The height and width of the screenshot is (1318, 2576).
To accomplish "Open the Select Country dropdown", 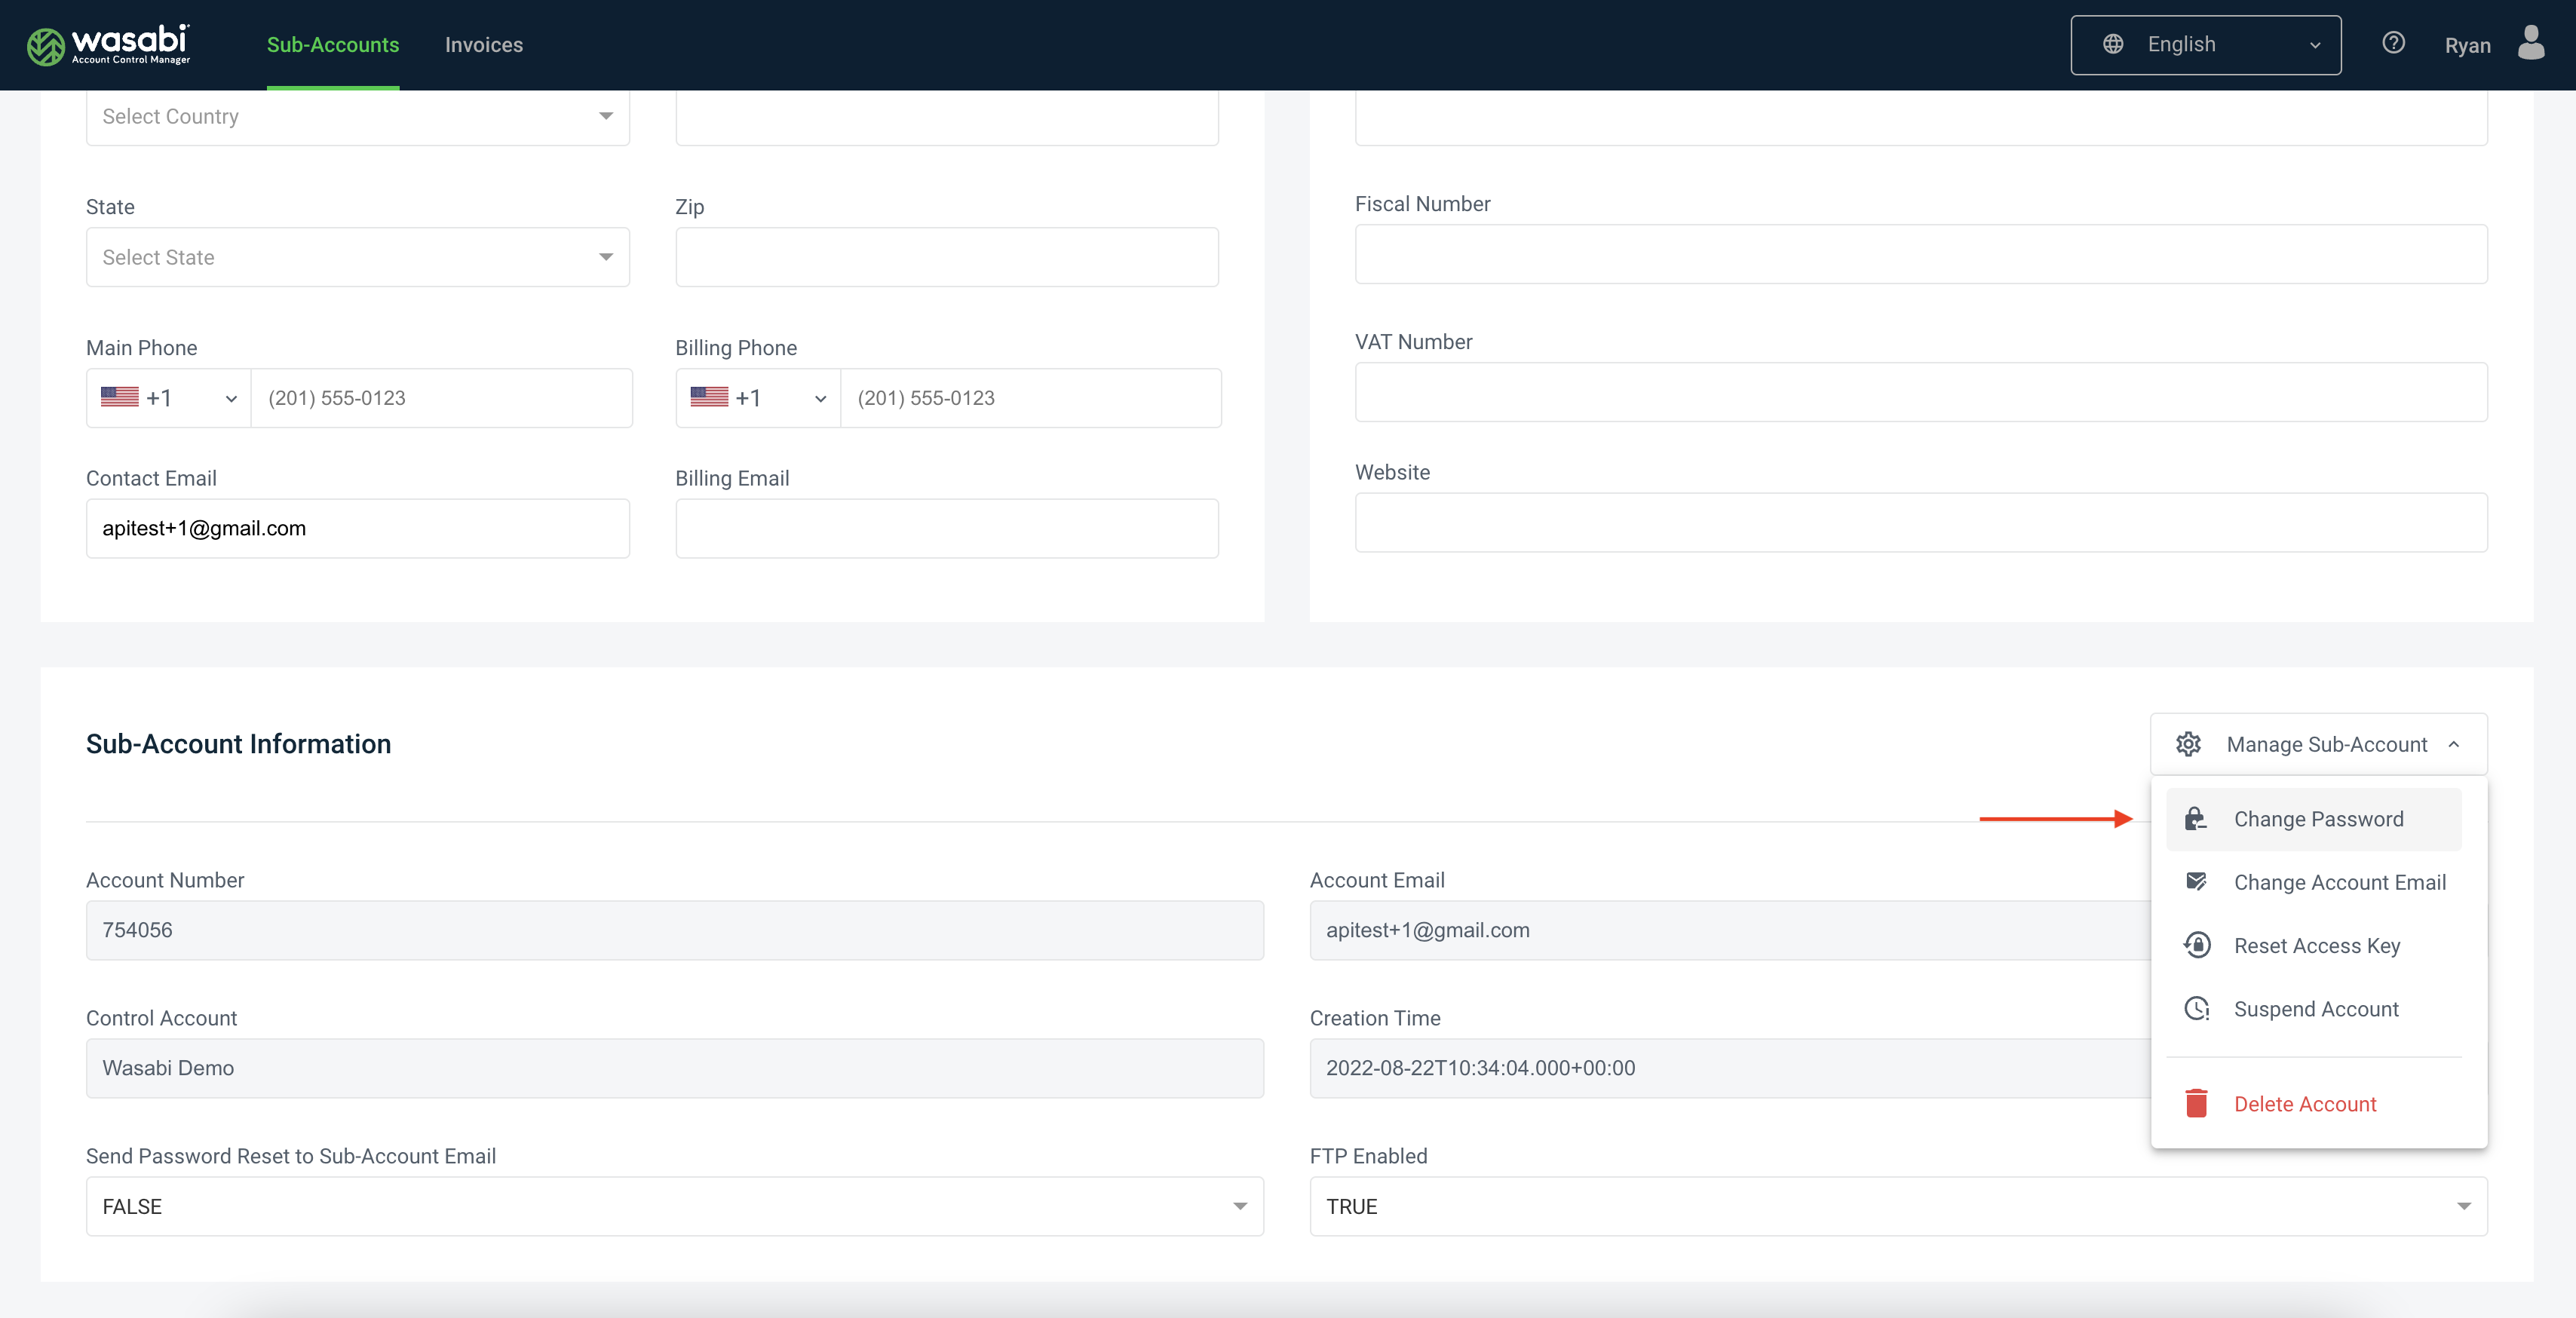I will coord(357,117).
